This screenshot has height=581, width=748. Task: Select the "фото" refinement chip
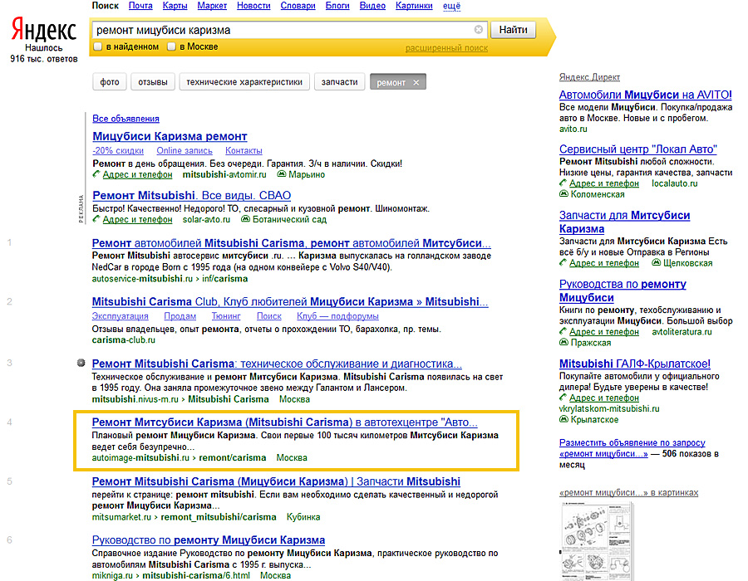coord(109,82)
